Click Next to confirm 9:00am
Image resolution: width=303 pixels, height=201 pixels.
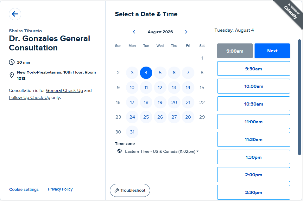coord(272,51)
